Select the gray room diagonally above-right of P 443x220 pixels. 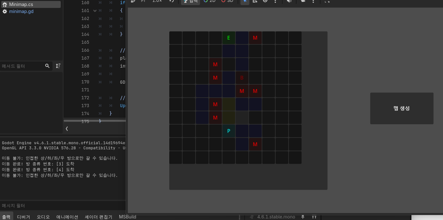pos(242,118)
